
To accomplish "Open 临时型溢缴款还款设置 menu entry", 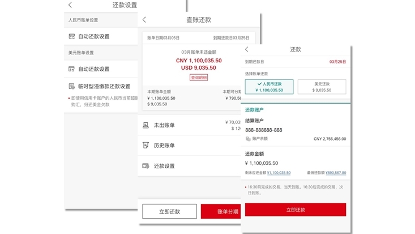I will pyautogui.click(x=104, y=87).
